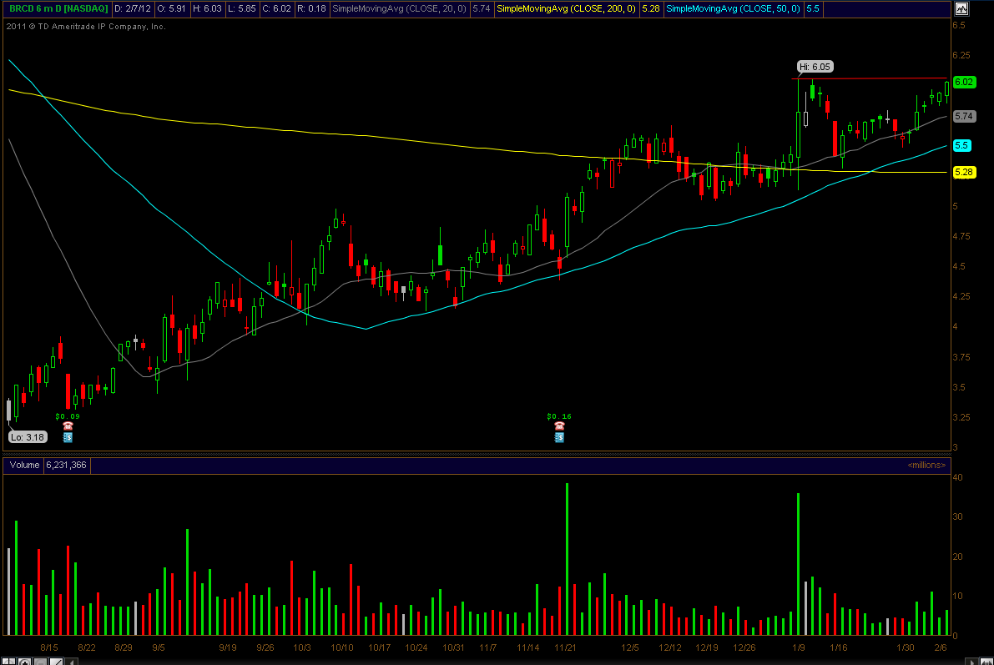Image resolution: width=994 pixels, height=665 pixels.
Task: Select the trendline drawing tool icon
Action: pos(57,661)
